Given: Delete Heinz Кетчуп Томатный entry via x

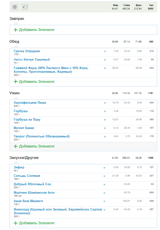Looking at the screenshot, I should pos(105,60).
